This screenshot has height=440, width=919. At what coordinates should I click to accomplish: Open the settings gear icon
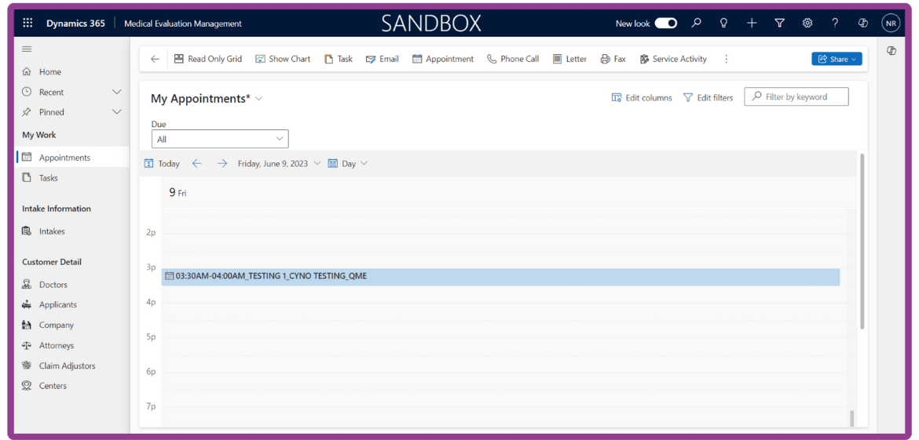click(x=807, y=24)
